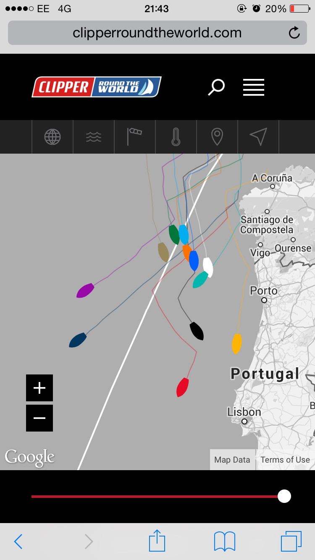Screen dimensions: 315x560
Task: Open the search magnifier icon
Action: click(216, 87)
